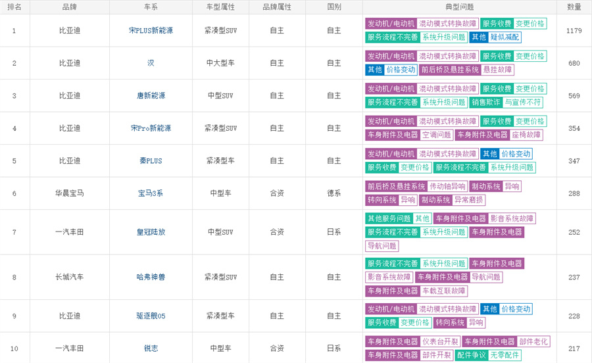Click the 部件老化 tag in 锐志 row
This screenshot has height=363, width=592.
tap(533, 341)
